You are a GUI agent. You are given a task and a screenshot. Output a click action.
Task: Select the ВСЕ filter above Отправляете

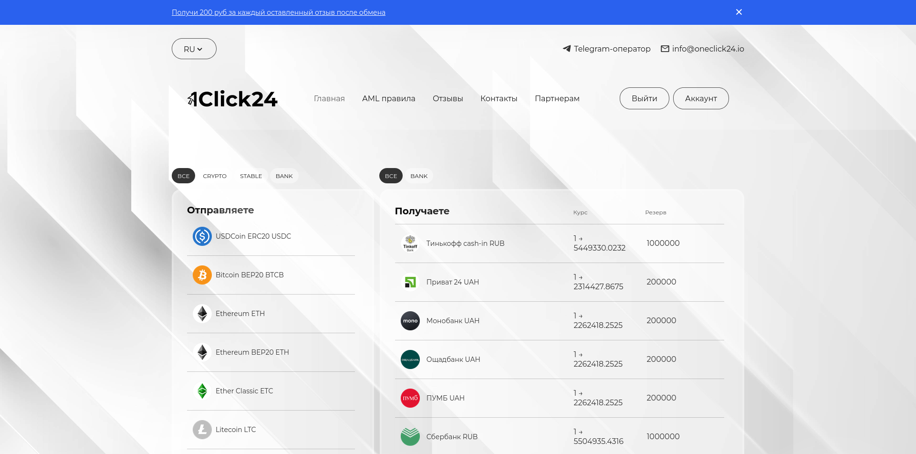(x=184, y=176)
